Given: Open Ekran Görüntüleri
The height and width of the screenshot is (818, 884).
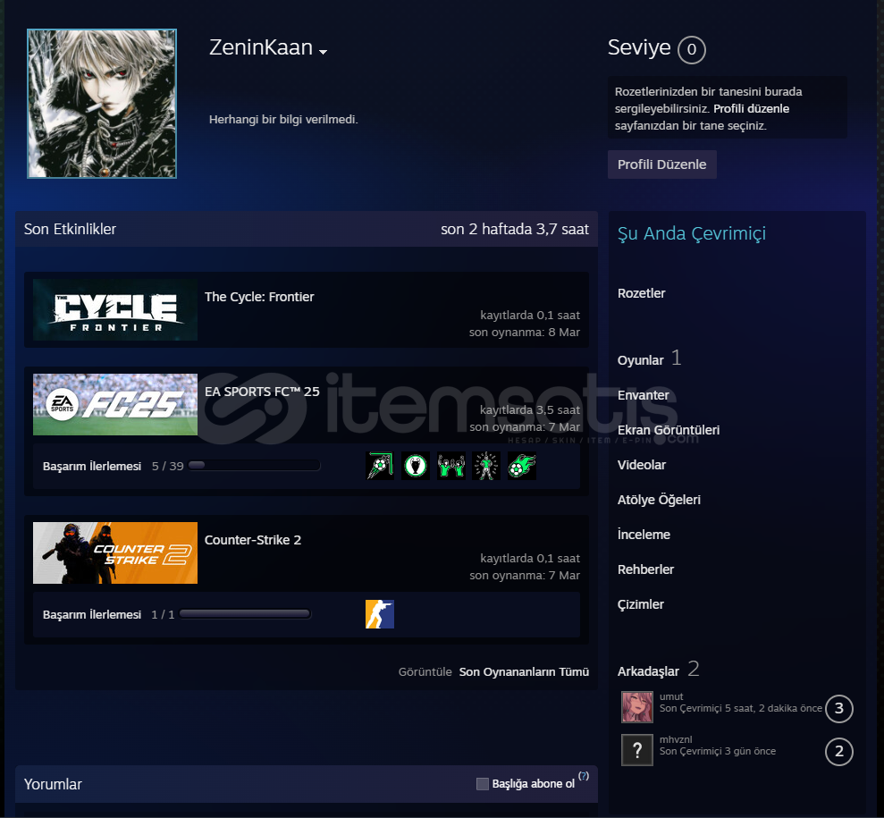Looking at the screenshot, I should click(668, 430).
